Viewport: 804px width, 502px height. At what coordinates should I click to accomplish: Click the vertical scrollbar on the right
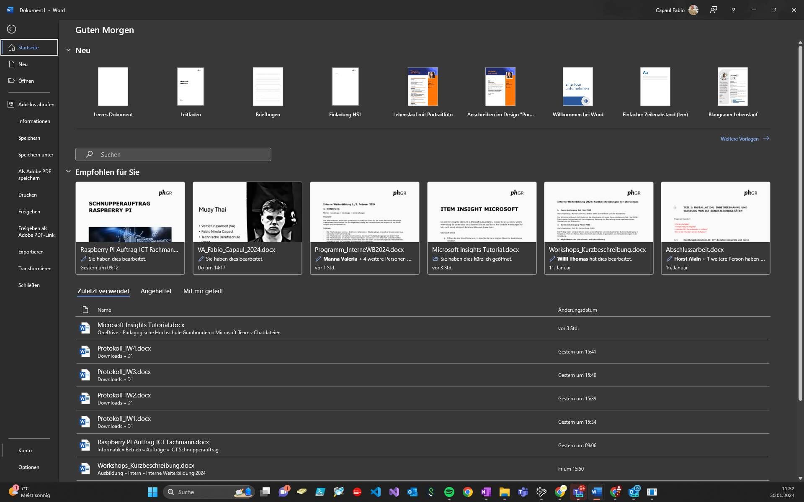pyautogui.click(x=800, y=222)
